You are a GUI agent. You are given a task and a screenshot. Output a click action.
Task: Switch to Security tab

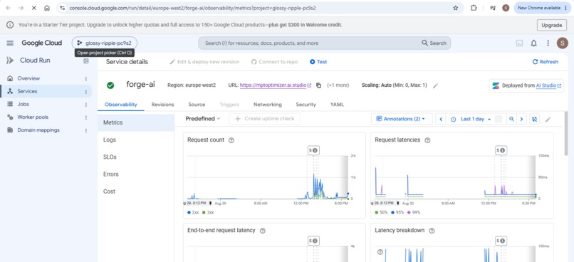click(306, 105)
